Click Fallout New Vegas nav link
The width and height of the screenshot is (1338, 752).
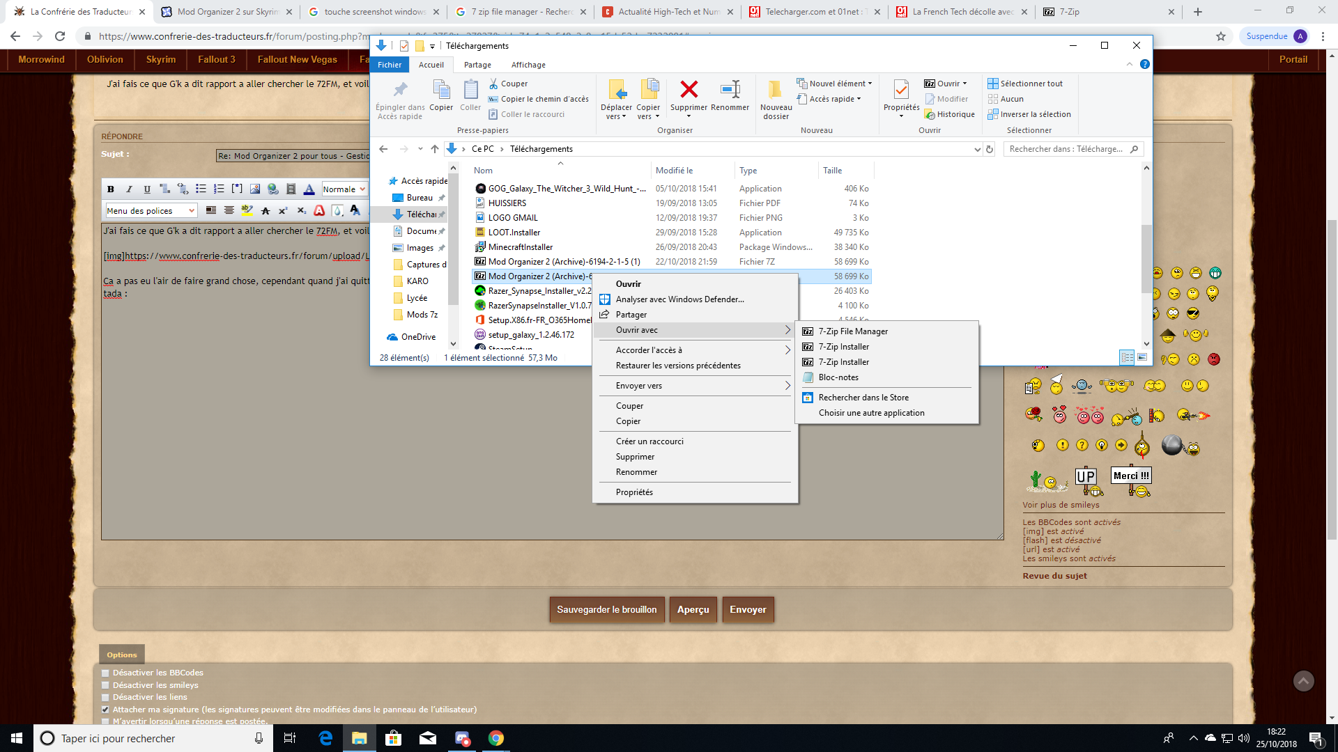click(x=297, y=60)
